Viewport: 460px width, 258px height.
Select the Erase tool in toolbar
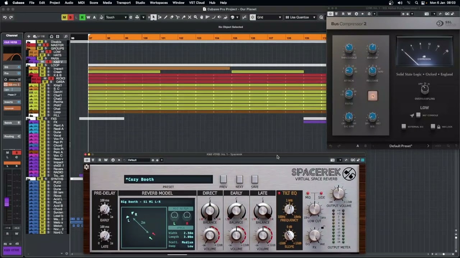172,17
